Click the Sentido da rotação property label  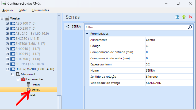coord(103,77)
